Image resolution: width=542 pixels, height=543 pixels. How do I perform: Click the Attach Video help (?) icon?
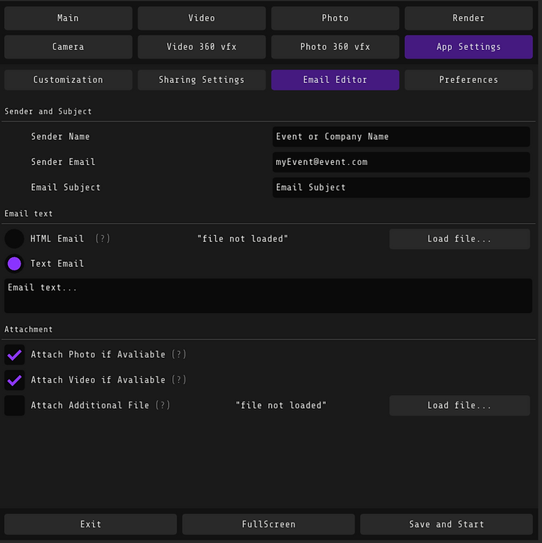click(x=179, y=380)
